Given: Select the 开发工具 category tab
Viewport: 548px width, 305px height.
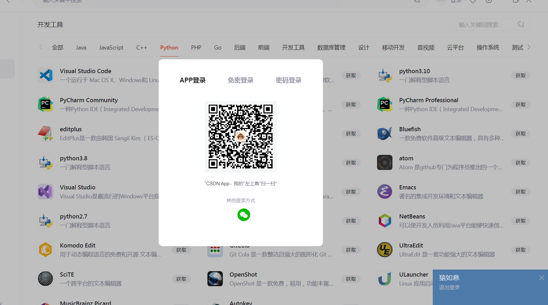Looking at the screenshot, I should [x=293, y=48].
